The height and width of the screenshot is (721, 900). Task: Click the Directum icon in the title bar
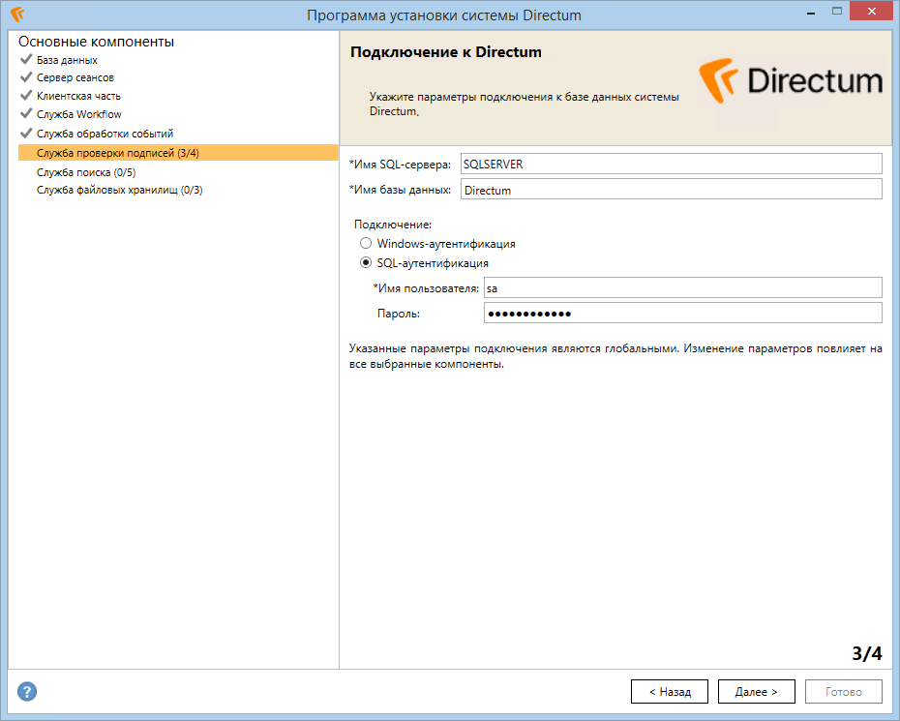pyautogui.click(x=17, y=15)
